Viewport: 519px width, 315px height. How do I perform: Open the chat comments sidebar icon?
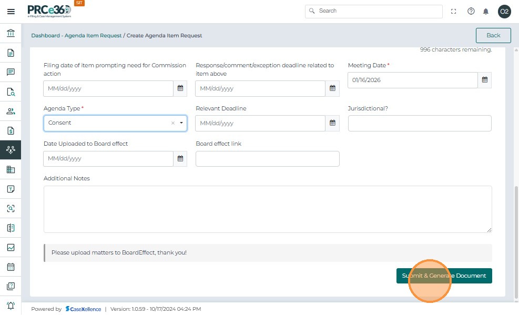11,72
